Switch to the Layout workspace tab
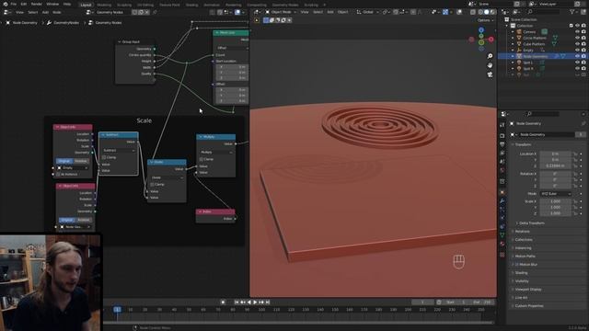Viewport: 589px width, 331px height. (86, 5)
